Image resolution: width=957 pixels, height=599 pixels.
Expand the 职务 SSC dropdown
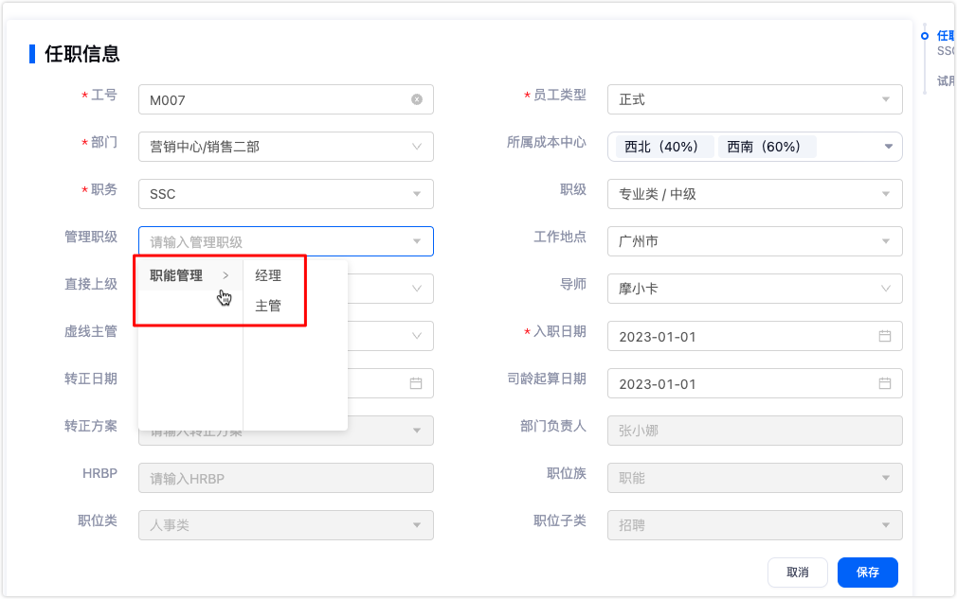416,194
